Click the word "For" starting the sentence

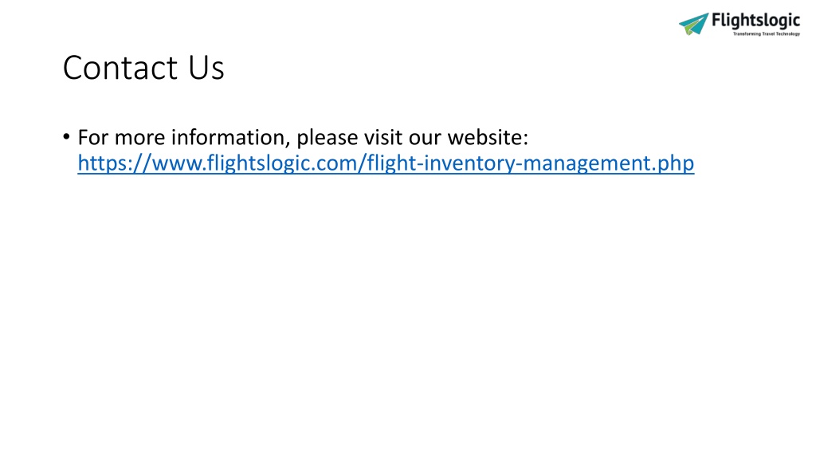[92, 137]
